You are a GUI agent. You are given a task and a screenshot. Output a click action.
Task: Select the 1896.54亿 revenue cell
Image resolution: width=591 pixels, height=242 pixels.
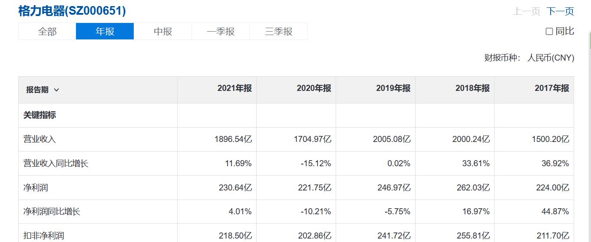pyautogui.click(x=217, y=139)
